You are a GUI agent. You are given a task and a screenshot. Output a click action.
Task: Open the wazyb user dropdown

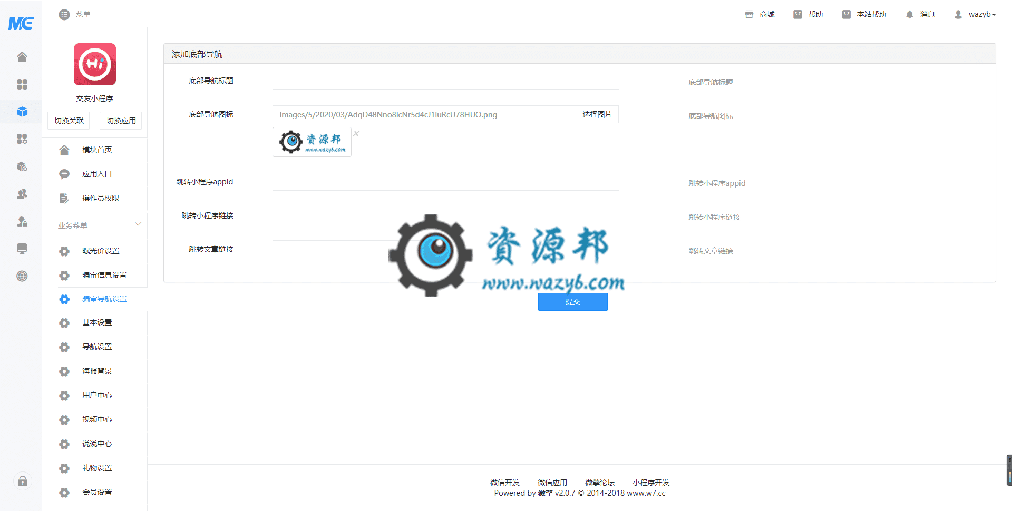point(975,15)
